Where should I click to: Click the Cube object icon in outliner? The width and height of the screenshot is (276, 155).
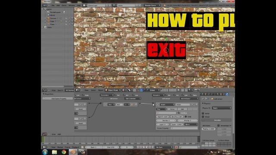48,21
